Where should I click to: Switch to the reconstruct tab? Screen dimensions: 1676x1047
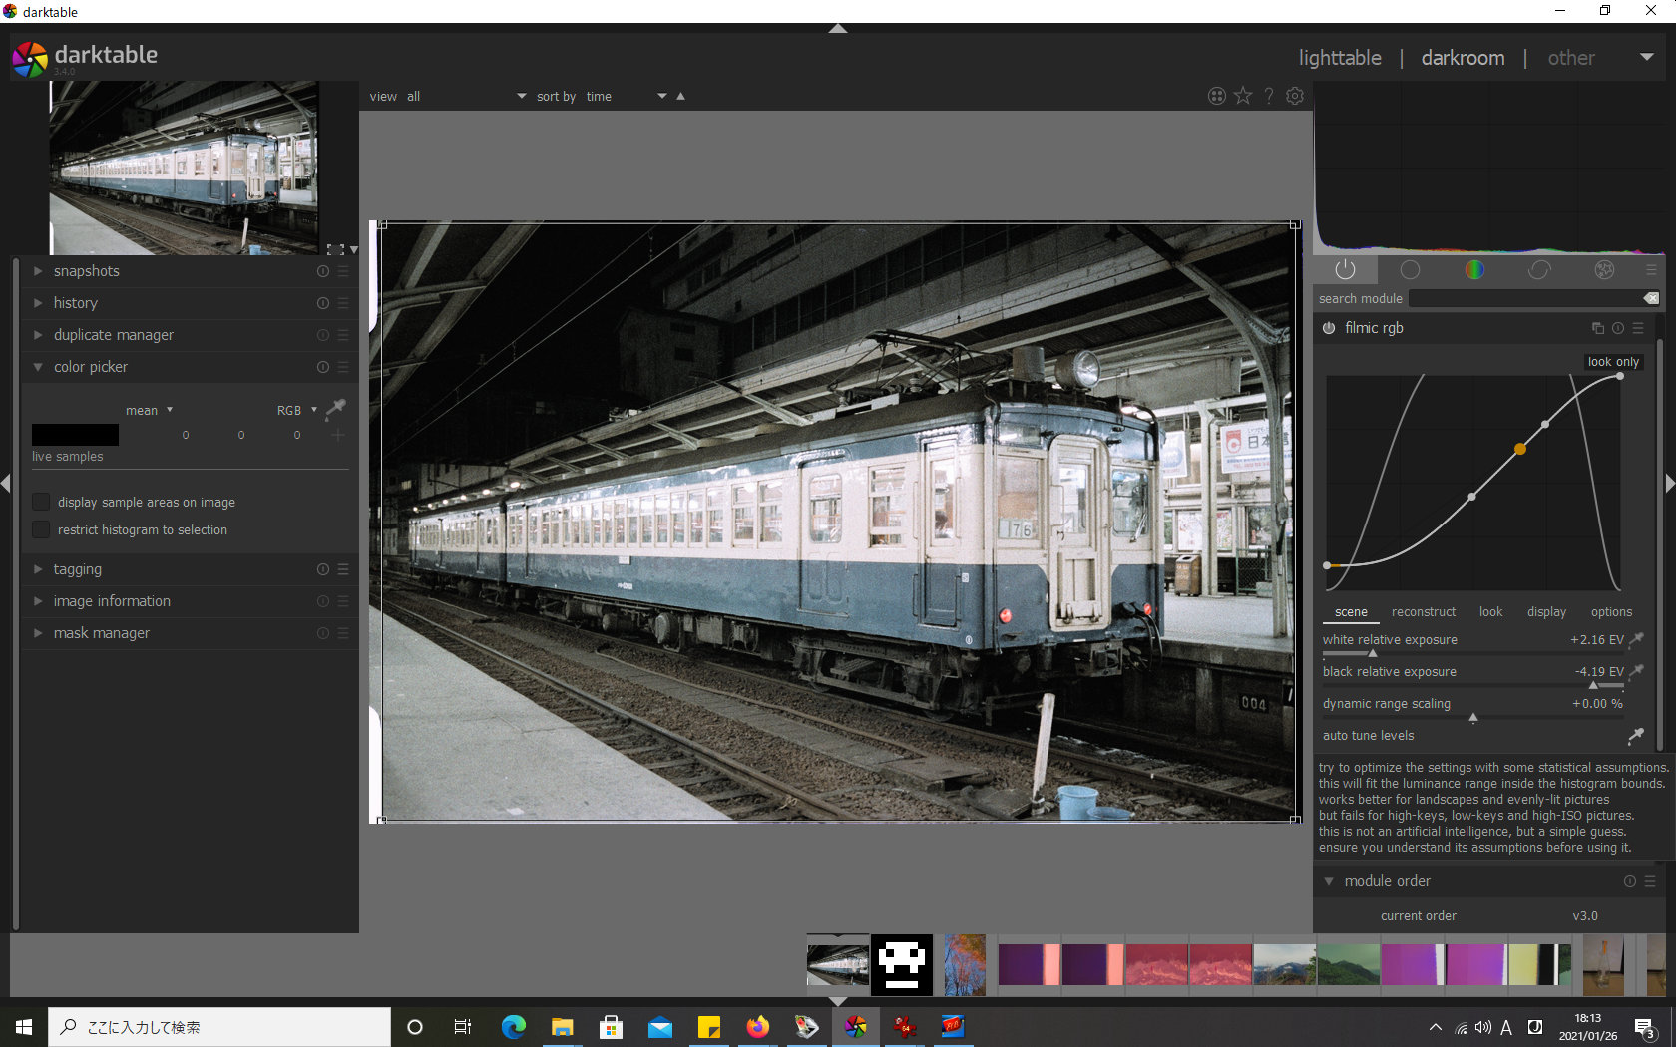1424,612
